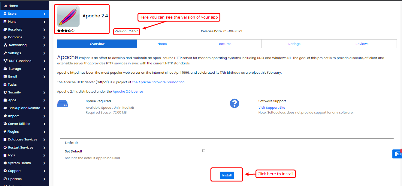Open the Visit Support Site link
The height and width of the screenshot is (186, 402).
click(272, 108)
